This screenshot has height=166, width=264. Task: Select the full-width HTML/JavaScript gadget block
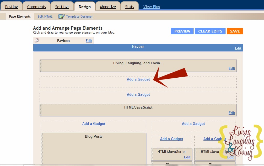tap(138, 110)
